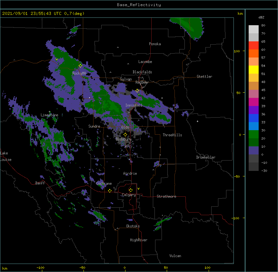Screen dimensions: 278x272
Task: Click the Okotoks city label
Action: pyautogui.click(x=133, y=226)
